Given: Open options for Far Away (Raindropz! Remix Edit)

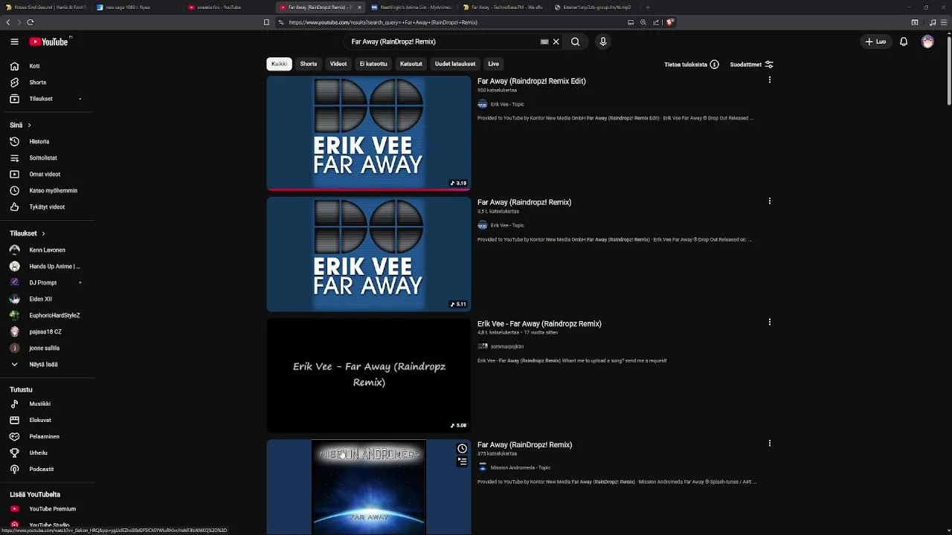Looking at the screenshot, I should [770, 80].
